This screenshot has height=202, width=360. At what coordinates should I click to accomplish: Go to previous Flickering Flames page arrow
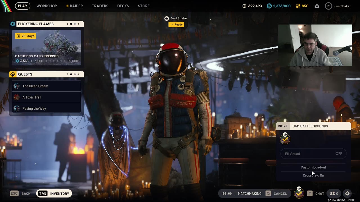pyautogui.click(x=67, y=24)
